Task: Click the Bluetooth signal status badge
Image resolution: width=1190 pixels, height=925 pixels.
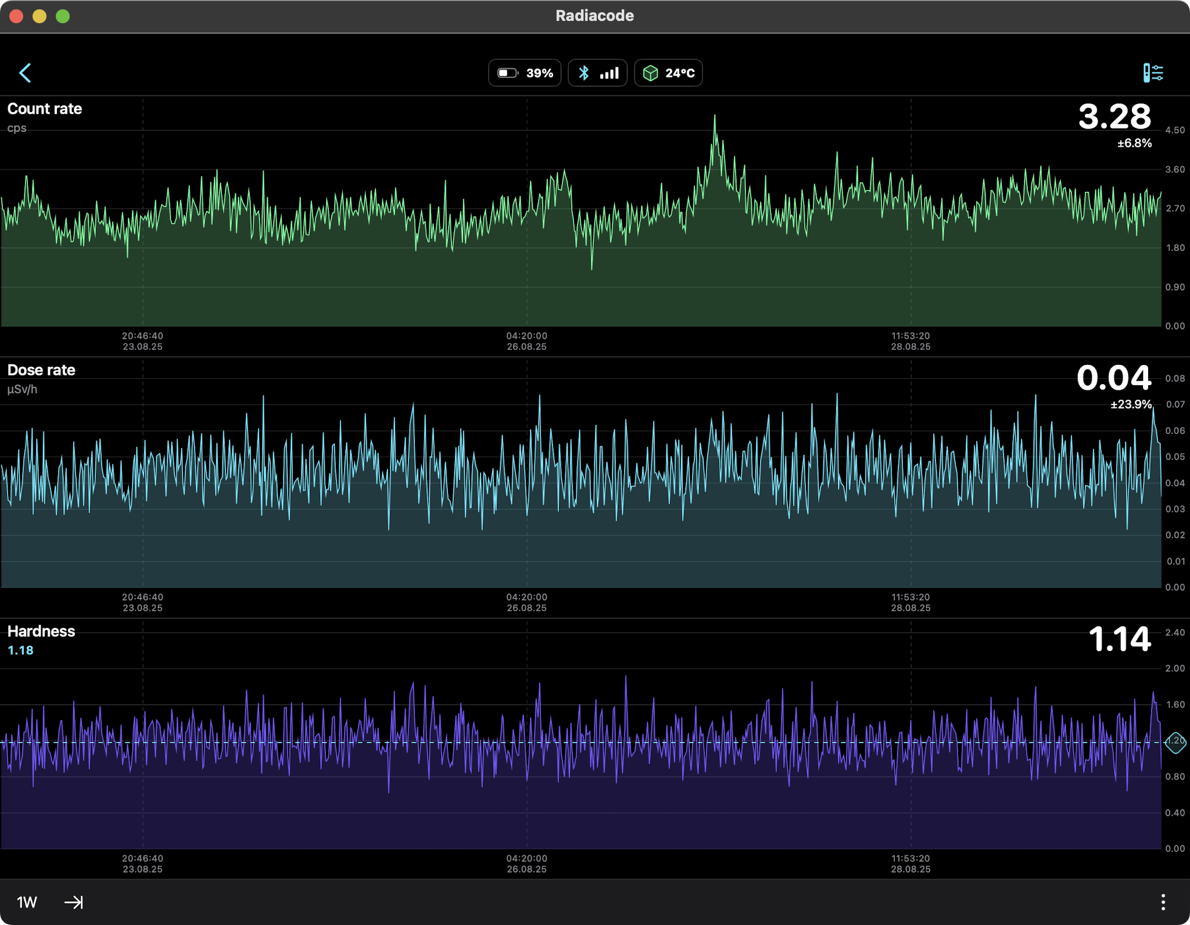Action: point(597,73)
